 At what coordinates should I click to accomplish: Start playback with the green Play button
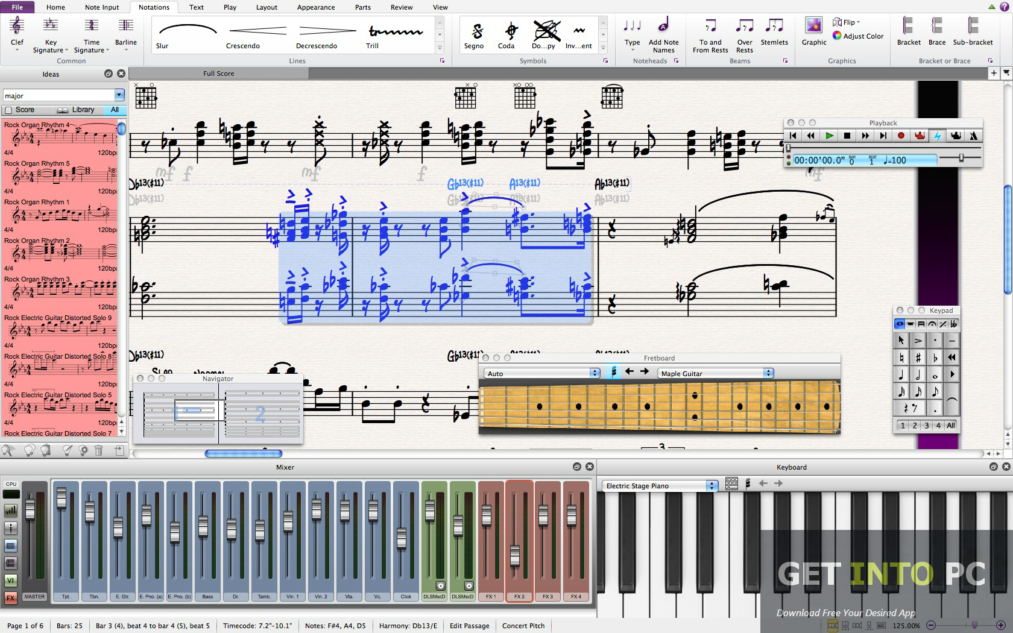[x=829, y=136]
